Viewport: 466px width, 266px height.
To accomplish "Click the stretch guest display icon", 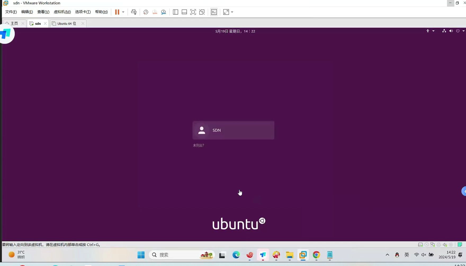I will pyautogui.click(x=226, y=12).
